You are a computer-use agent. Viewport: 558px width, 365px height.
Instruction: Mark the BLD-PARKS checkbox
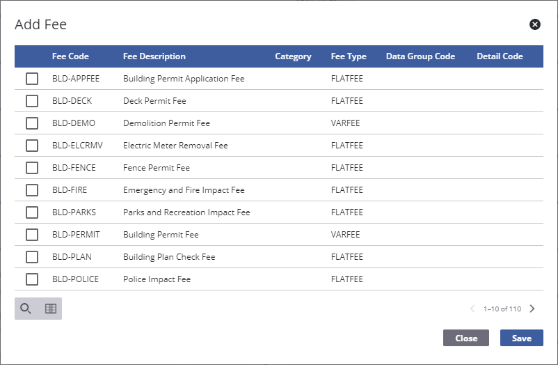pyautogui.click(x=32, y=212)
